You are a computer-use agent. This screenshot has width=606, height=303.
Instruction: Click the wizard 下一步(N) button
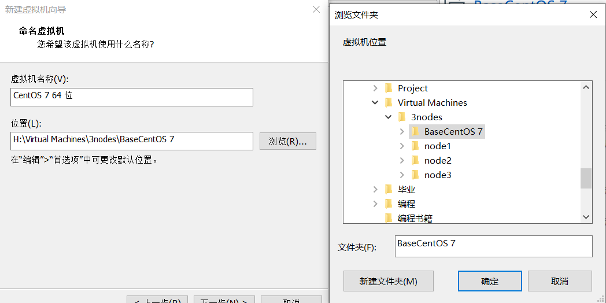(x=224, y=300)
